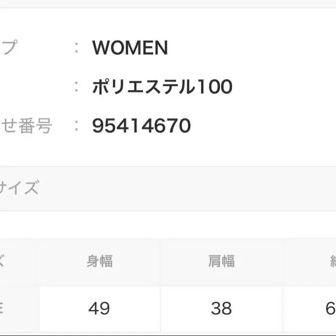The width and height of the screenshot is (336, 336).
Task: Click the partially visible cell starting with 6
Action: point(330,308)
